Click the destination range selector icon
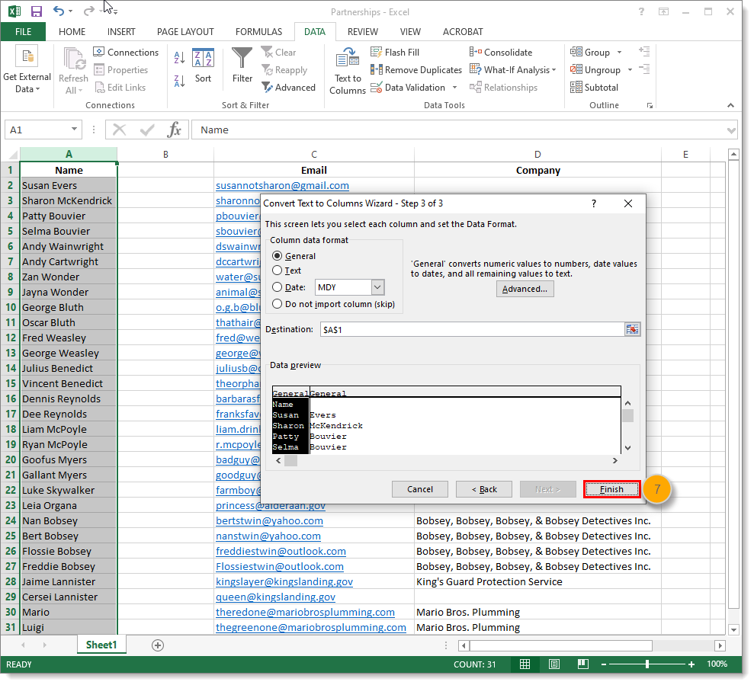This screenshot has width=754, height=685. pos(632,330)
